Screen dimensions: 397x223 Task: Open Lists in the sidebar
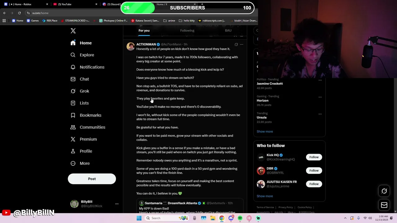[x=79, y=103]
